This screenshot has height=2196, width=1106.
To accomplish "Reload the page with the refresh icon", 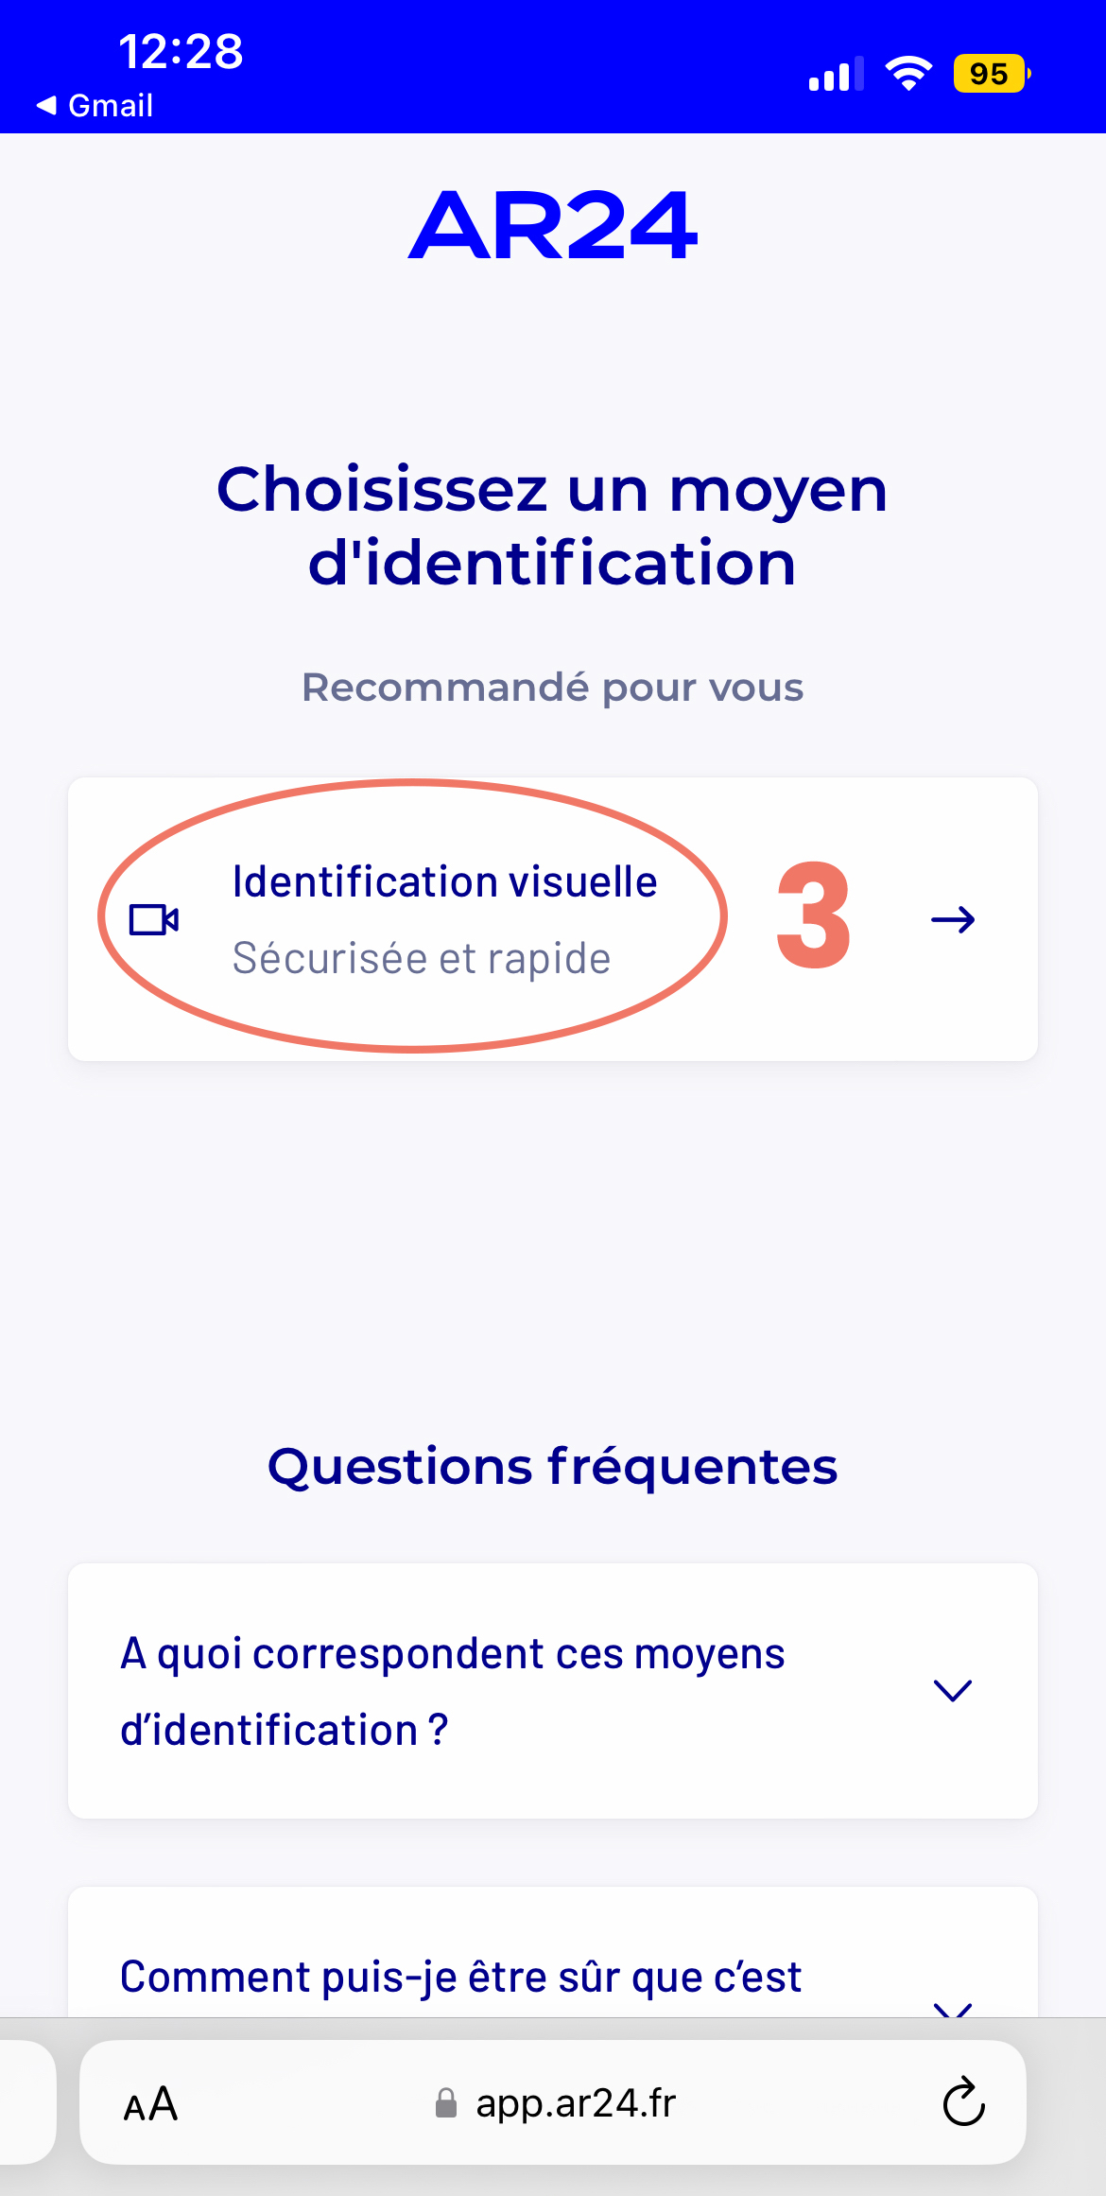I will [x=963, y=2102].
